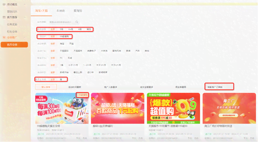Filter duration by 小于1个月

73,65
